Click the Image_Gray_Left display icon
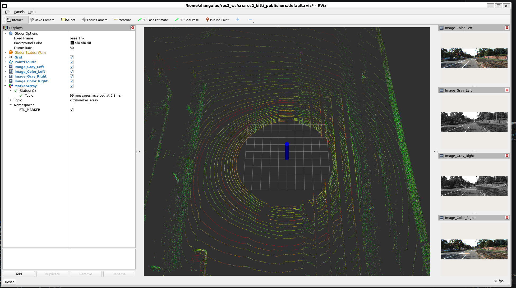The image size is (516, 288). click(11, 67)
